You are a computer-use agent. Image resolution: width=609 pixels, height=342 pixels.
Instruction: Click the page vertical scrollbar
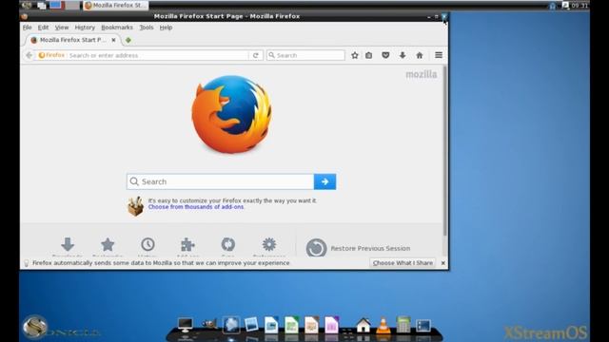click(x=445, y=151)
